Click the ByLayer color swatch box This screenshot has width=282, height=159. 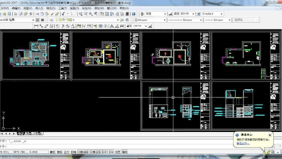coord(136,19)
